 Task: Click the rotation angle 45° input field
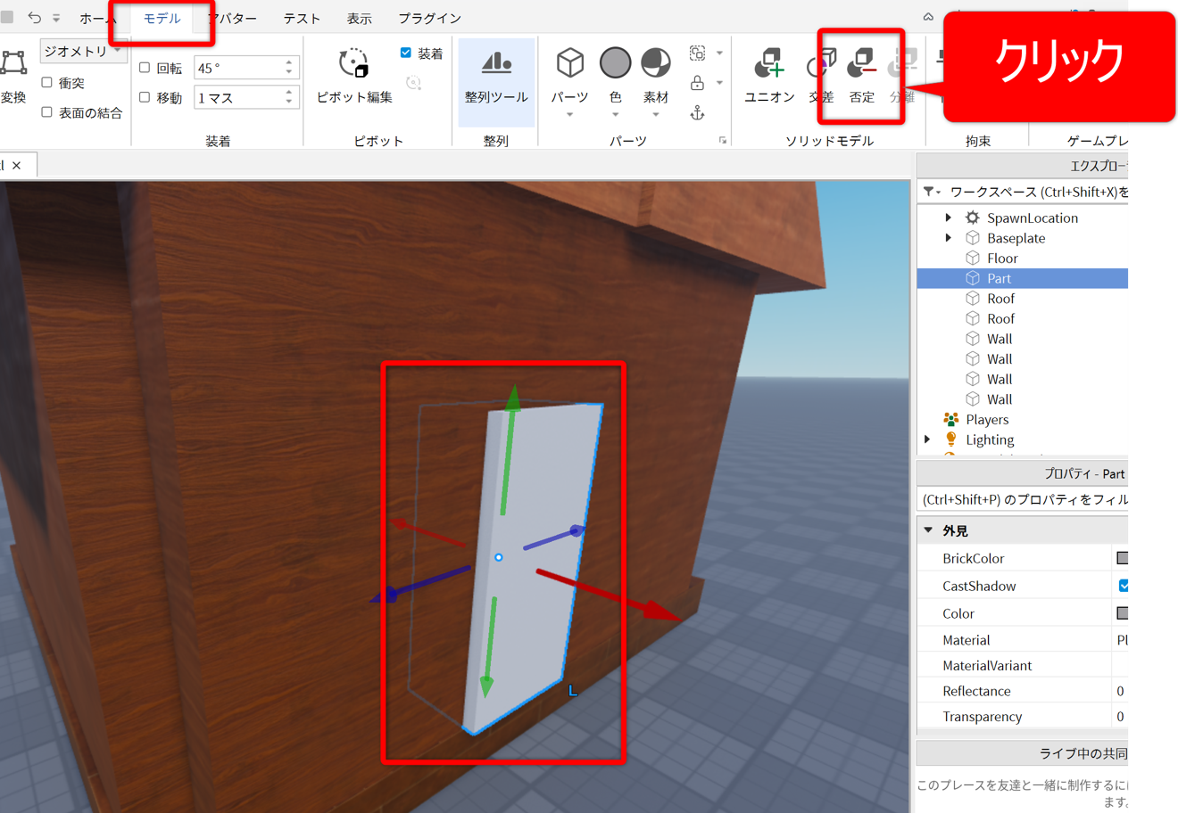[x=238, y=68]
